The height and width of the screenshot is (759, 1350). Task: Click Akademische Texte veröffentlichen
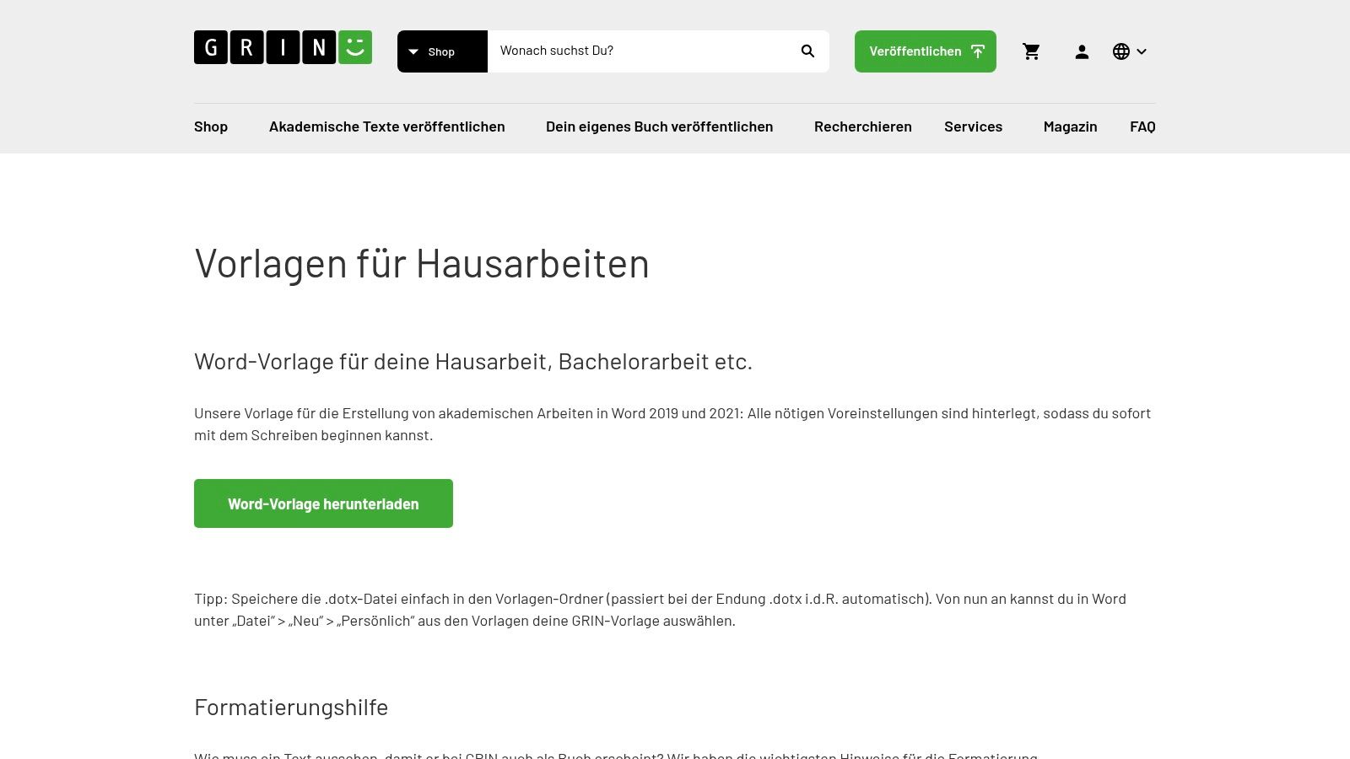(x=386, y=126)
